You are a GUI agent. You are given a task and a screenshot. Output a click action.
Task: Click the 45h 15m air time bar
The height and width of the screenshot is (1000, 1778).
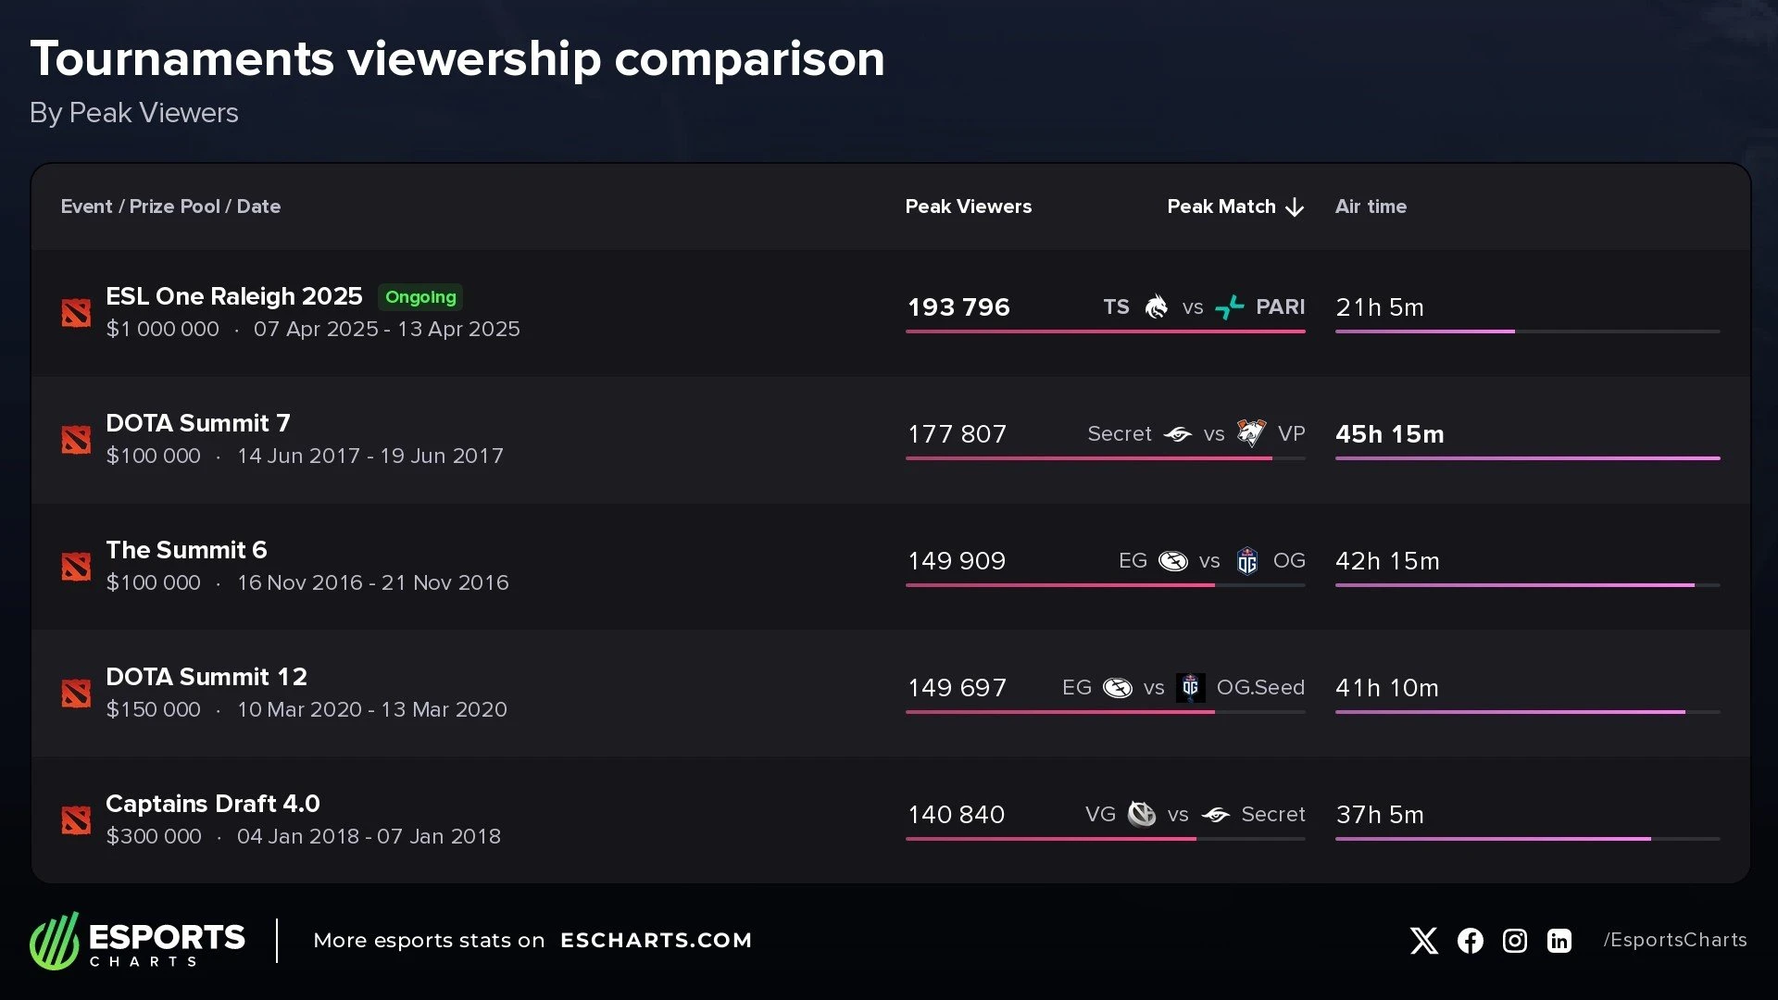click(1527, 458)
